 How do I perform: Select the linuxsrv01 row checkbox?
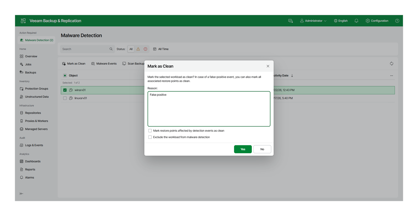click(65, 98)
